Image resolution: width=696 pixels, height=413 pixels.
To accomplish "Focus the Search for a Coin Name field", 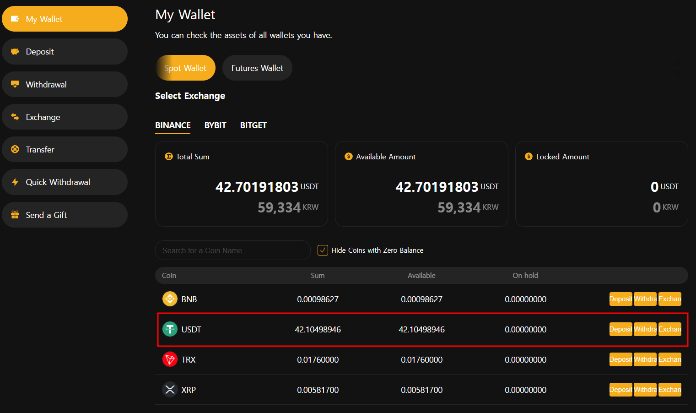I will (x=232, y=250).
